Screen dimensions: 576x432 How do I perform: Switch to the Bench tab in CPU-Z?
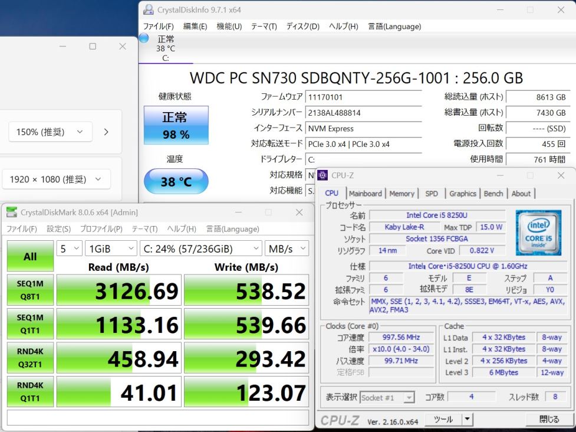click(493, 194)
